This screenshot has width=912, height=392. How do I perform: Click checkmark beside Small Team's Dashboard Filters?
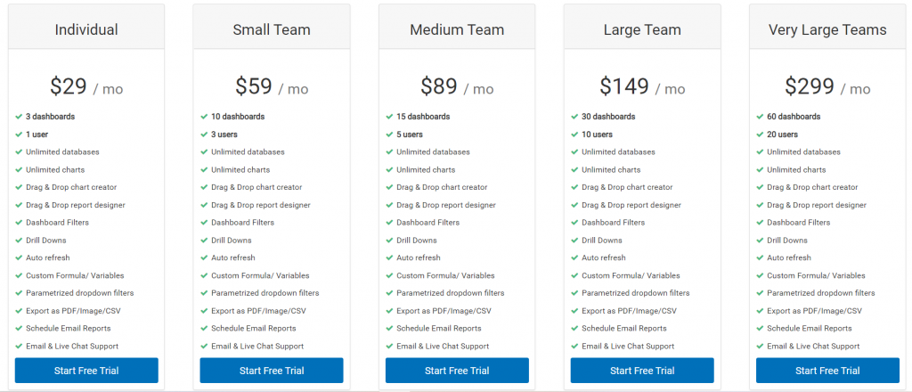[x=204, y=223]
